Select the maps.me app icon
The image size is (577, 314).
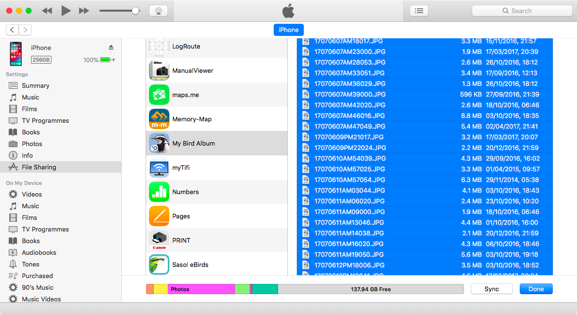click(x=159, y=95)
